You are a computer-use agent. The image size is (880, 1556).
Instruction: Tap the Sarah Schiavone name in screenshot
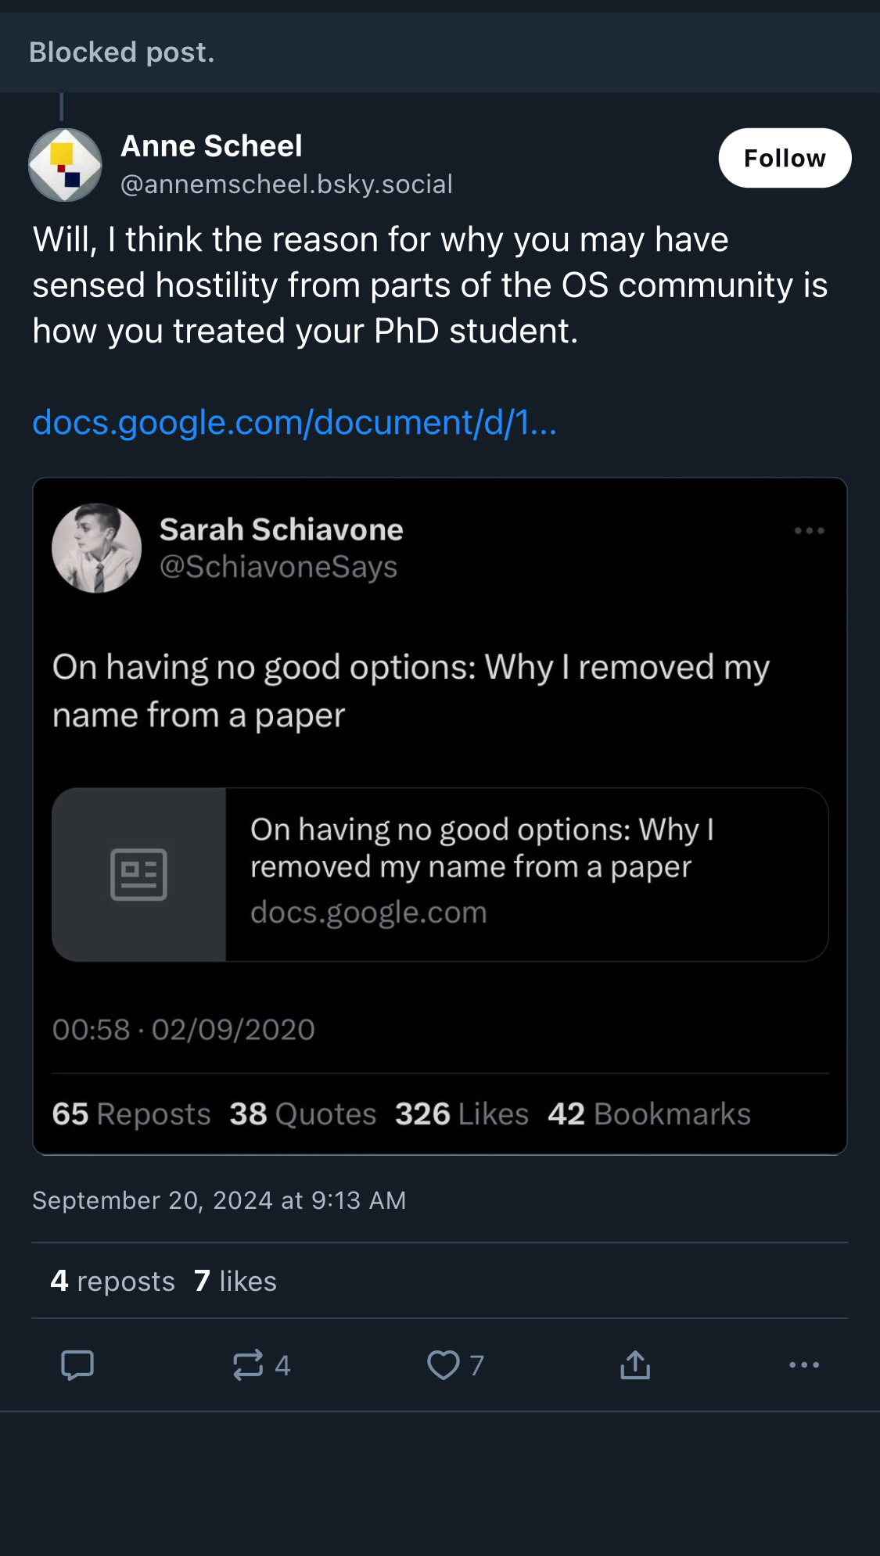click(x=282, y=530)
